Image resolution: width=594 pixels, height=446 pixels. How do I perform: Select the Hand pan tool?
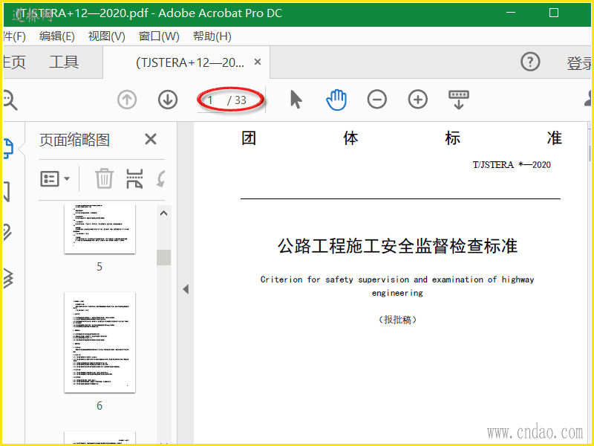pyautogui.click(x=336, y=100)
